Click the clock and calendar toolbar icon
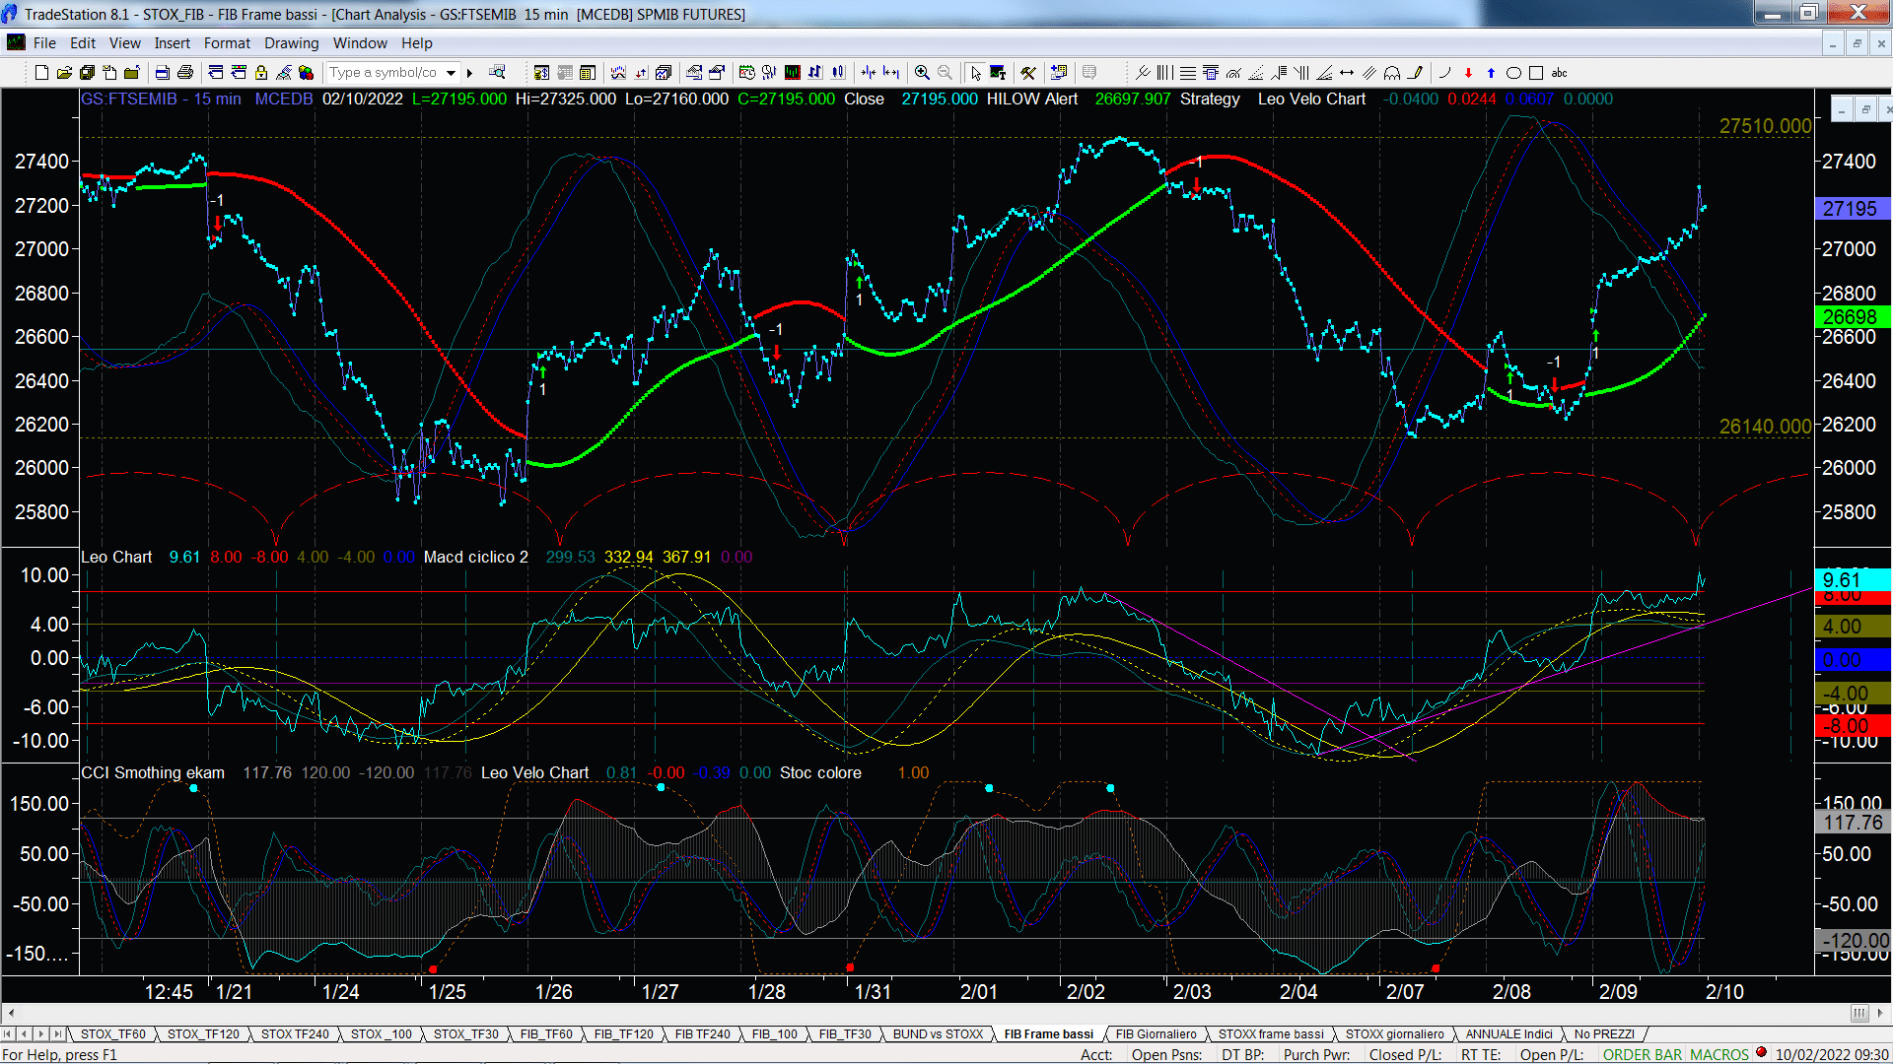The width and height of the screenshot is (1893, 1064). click(x=747, y=73)
